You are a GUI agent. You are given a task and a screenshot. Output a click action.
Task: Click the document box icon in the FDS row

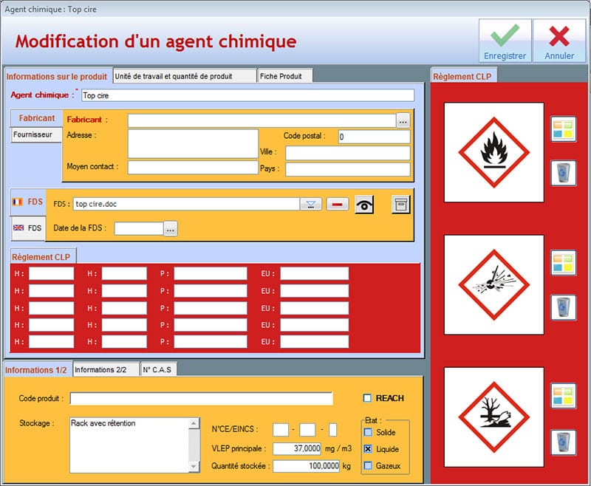[401, 204]
